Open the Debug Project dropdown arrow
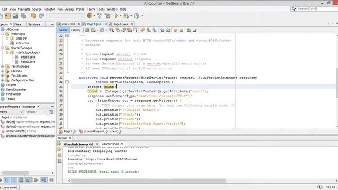 (x=131, y=16)
